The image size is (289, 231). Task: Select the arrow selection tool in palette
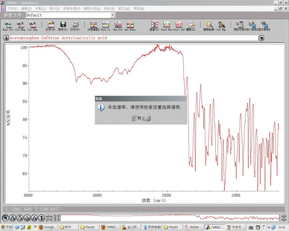pos(5,218)
